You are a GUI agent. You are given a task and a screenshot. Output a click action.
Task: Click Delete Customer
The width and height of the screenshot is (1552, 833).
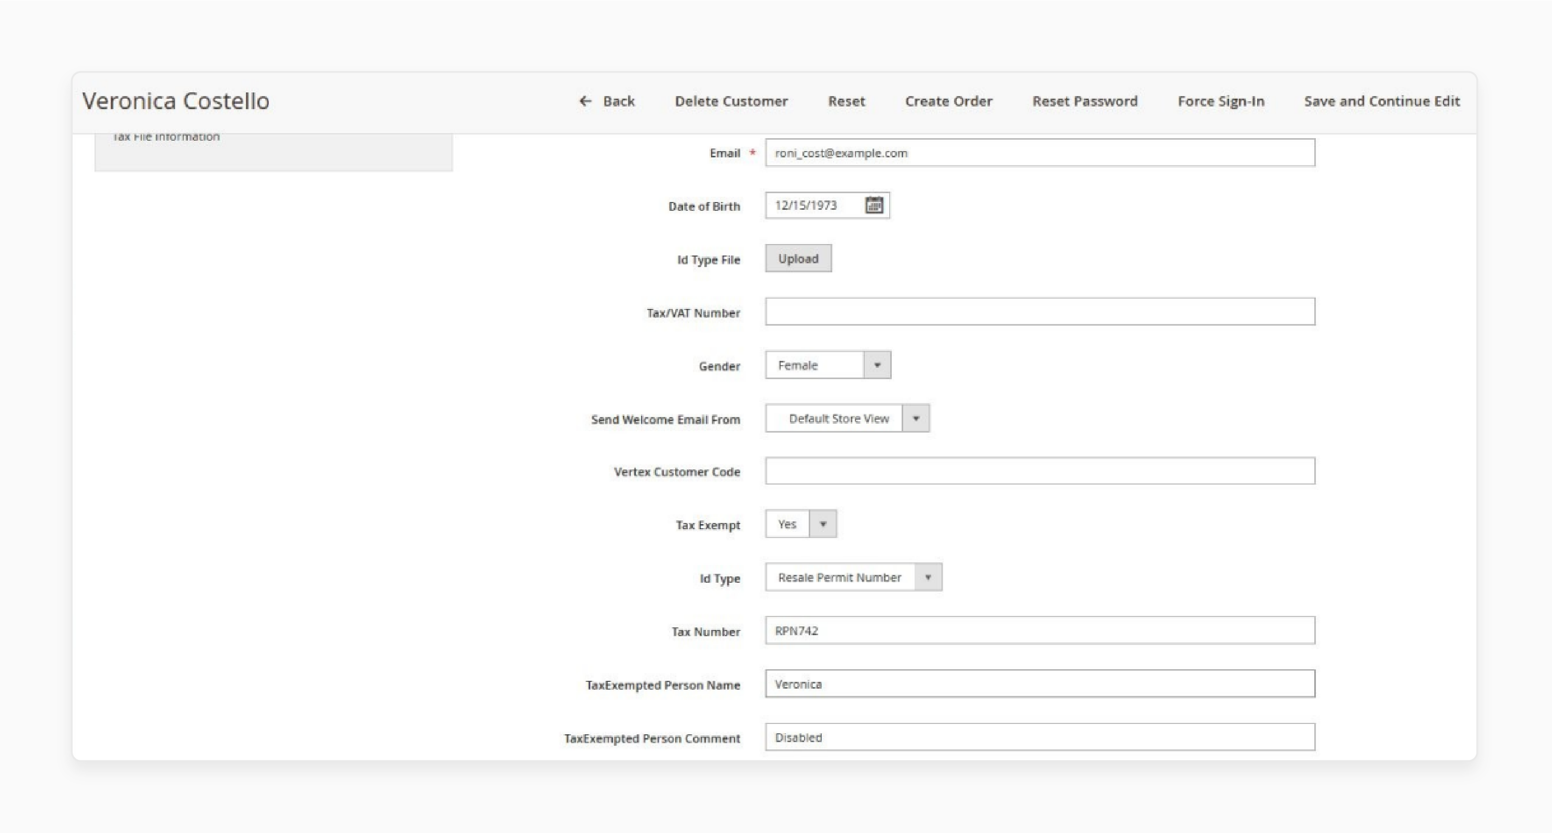click(731, 101)
